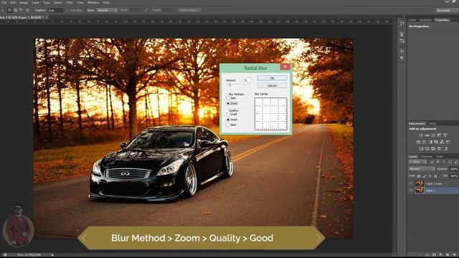Cancel the Radial Blur dialog
Screen dimensions: 459x258
click(272, 85)
